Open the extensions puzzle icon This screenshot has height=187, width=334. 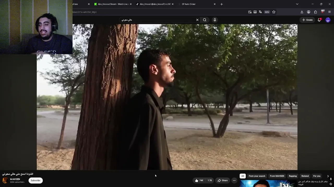pos(315,12)
